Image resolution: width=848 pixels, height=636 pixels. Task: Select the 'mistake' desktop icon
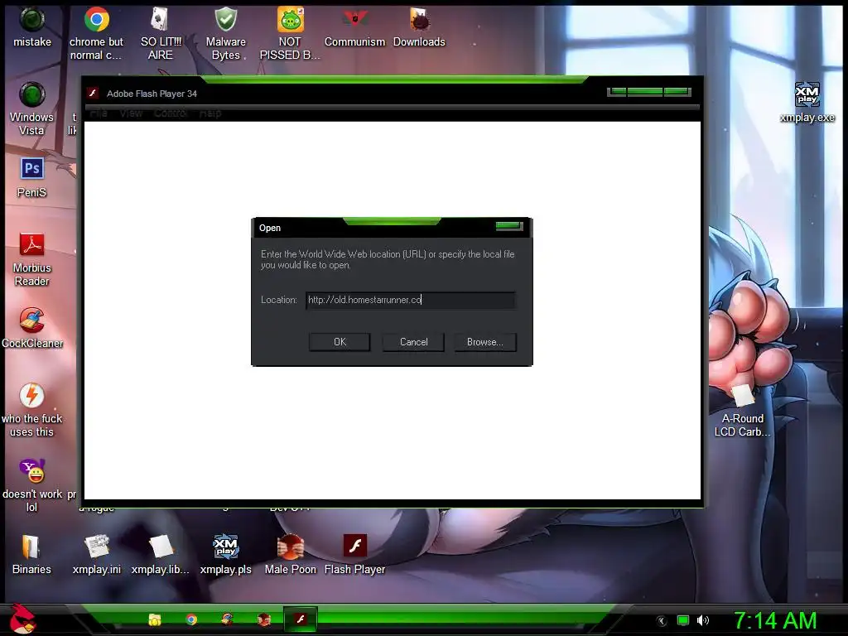[x=32, y=27]
